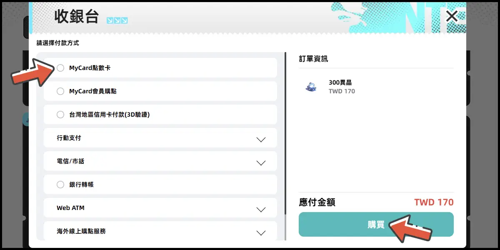
Task: Expand the 行動支付 chevron arrow
Action: tap(261, 140)
